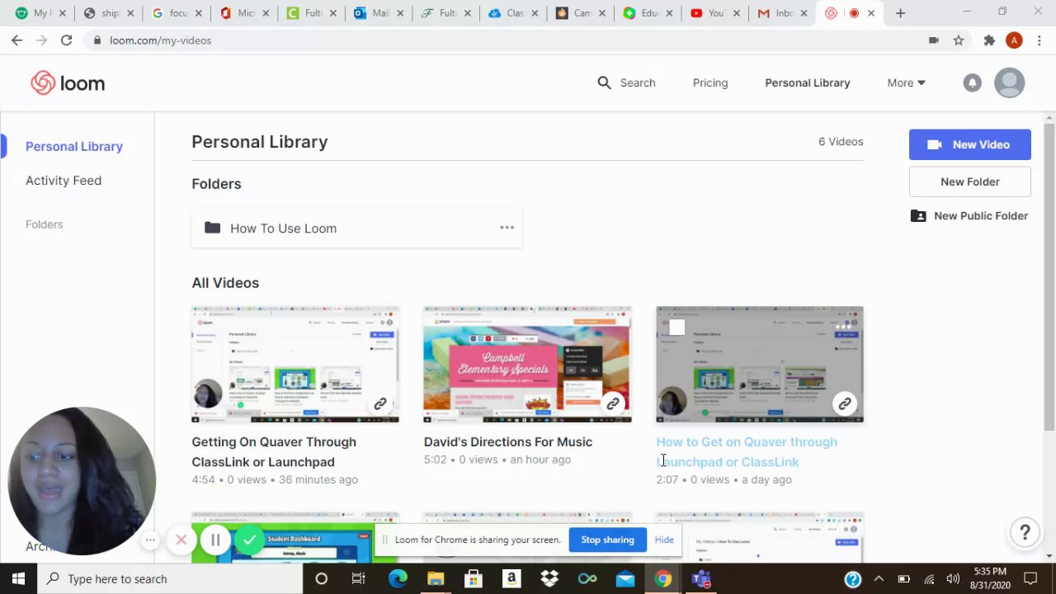Open Getting On Quaver video thumbnail
This screenshot has height=594, width=1056.
tap(295, 365)
